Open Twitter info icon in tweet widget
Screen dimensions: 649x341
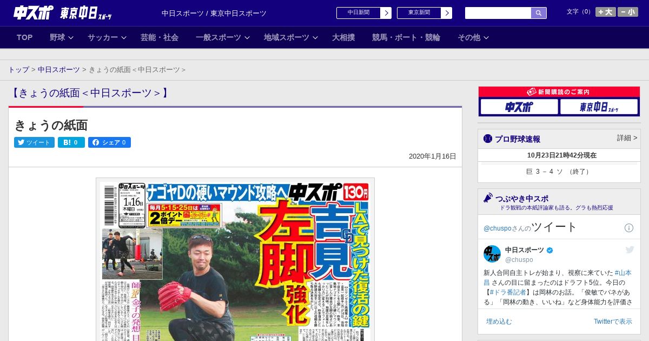pyautogui.click(x=629, y=228)
